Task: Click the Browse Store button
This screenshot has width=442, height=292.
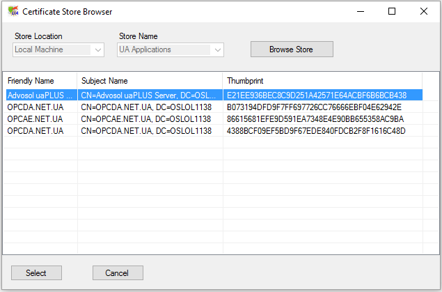Action: click(292, 49)
